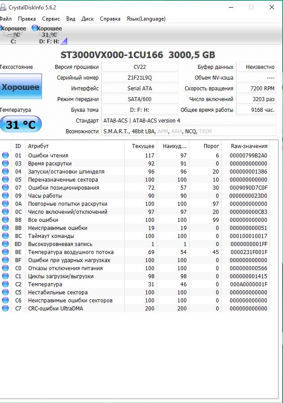Click the 31 °C temperature button
Image resolution: width=283 pixels, height=403 pixels.
[x=21, y=124]
